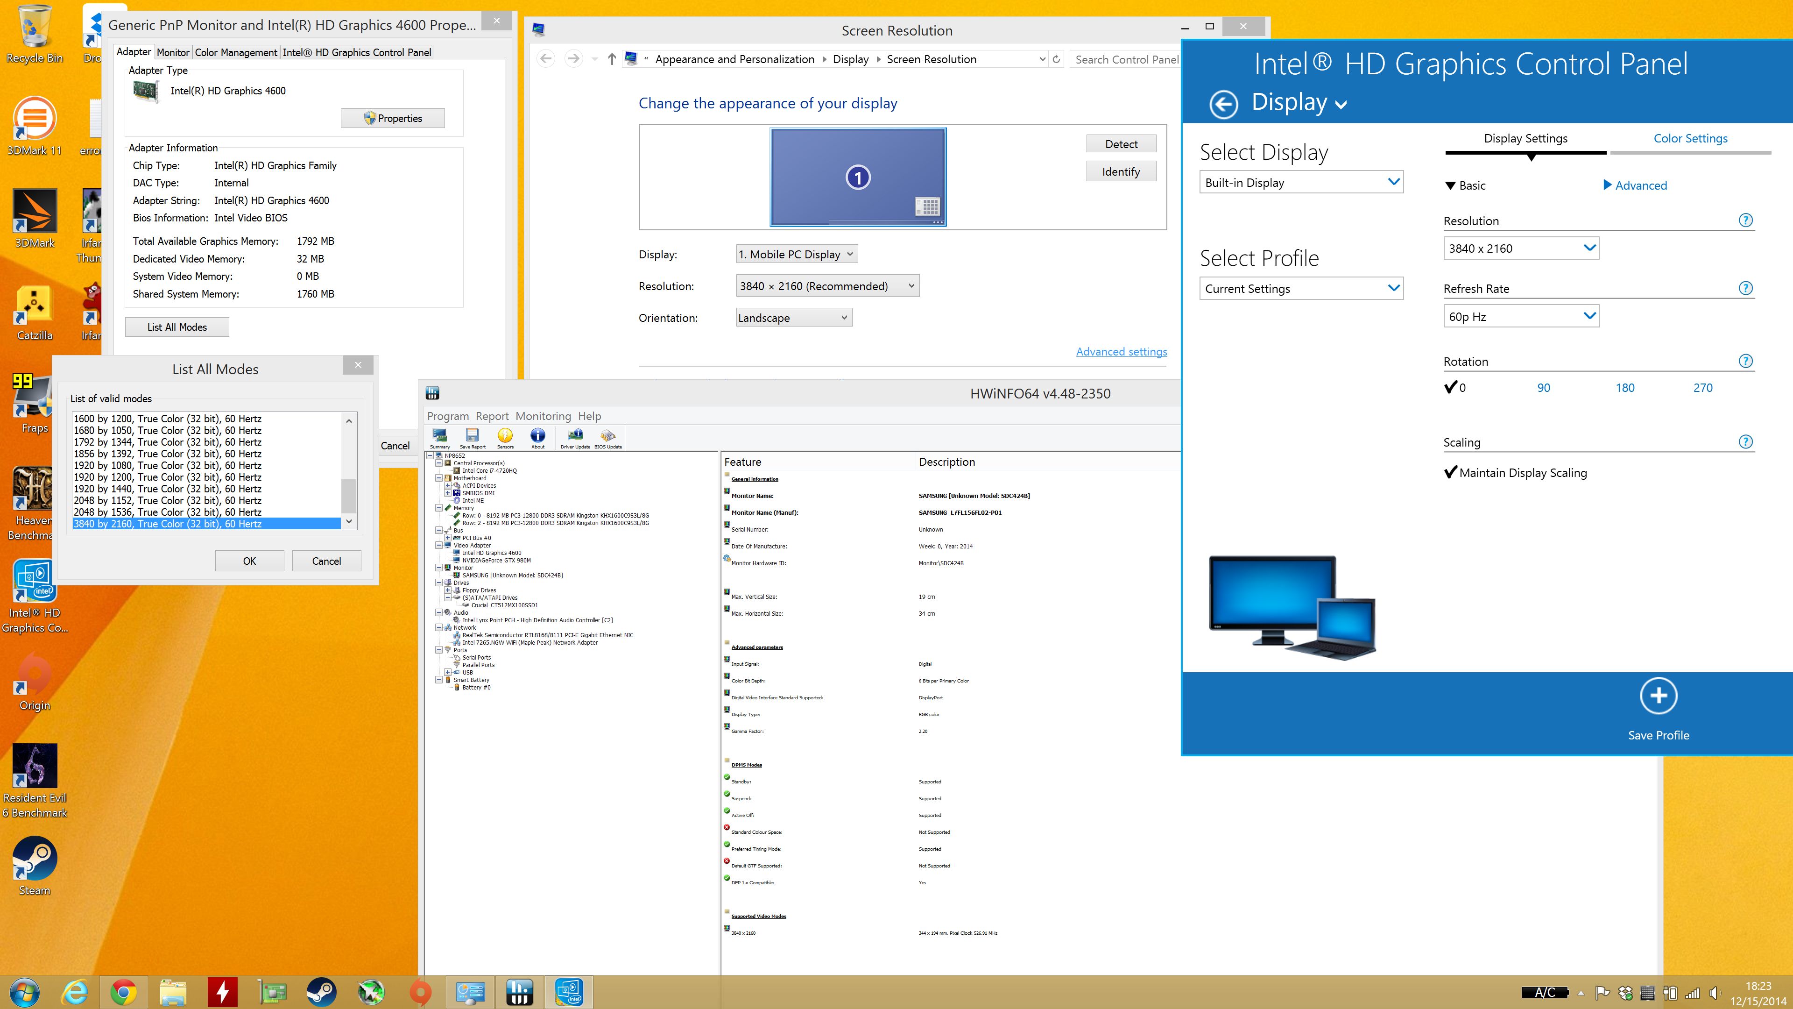Expand the PCI Bus #0 tree node
The height and width of the screenshot is (1009, 1793).
(448, 538)
